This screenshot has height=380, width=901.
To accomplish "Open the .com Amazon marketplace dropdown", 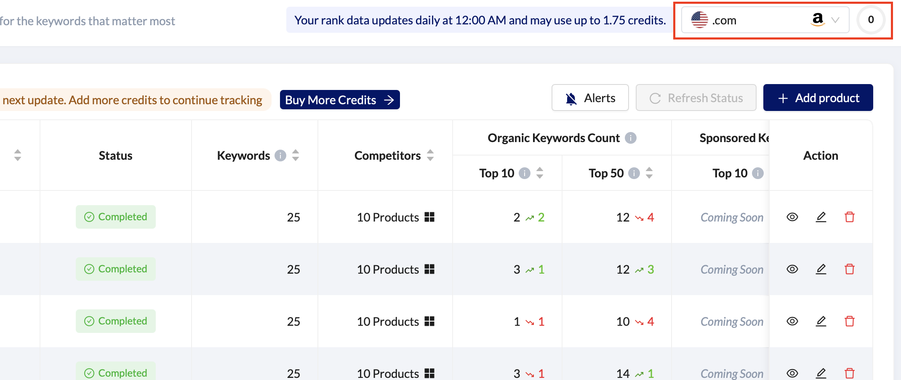I will [x=765, y=20].
